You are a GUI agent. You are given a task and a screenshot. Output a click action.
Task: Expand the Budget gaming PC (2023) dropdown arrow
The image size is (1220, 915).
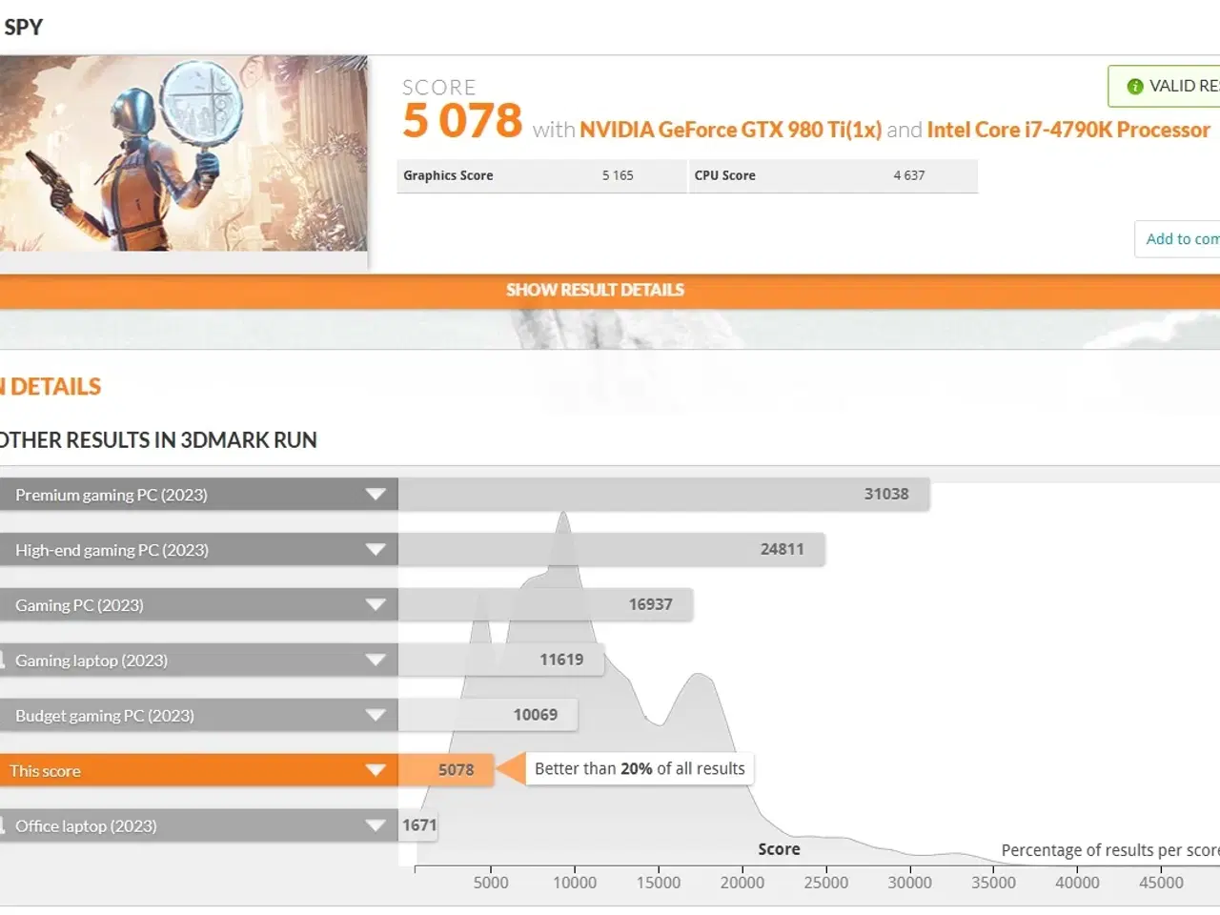point(376,716)
